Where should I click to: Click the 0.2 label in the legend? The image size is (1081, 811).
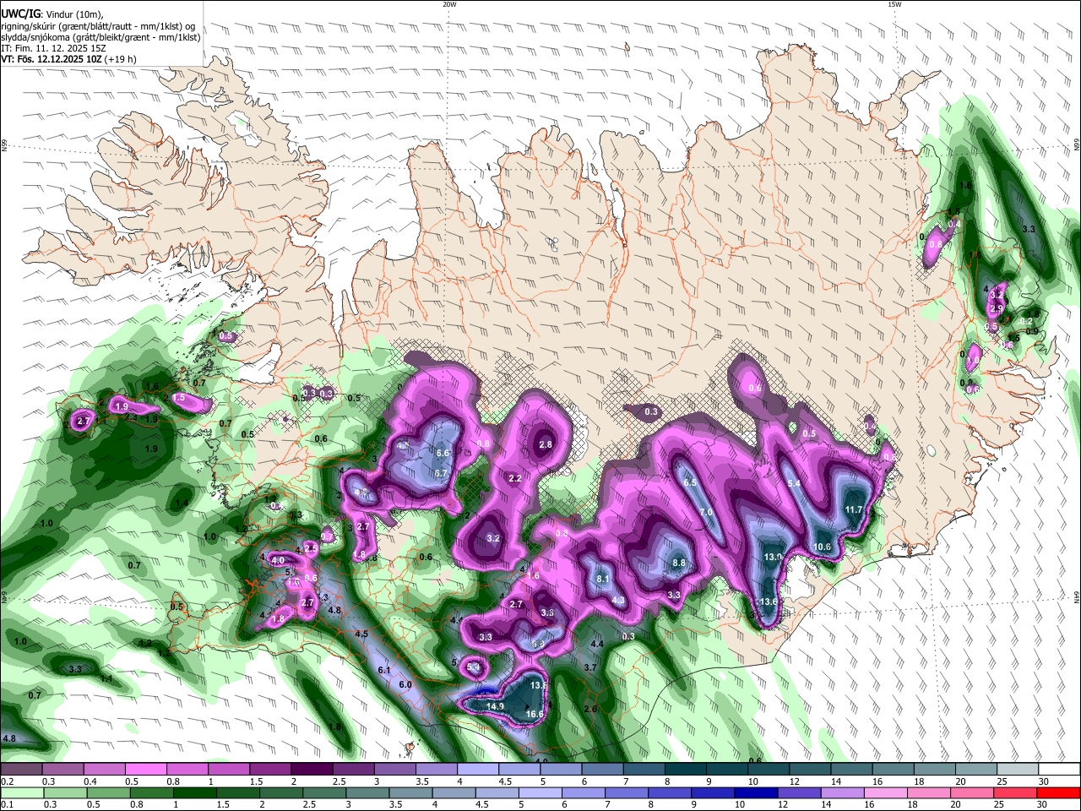[7, 781]
